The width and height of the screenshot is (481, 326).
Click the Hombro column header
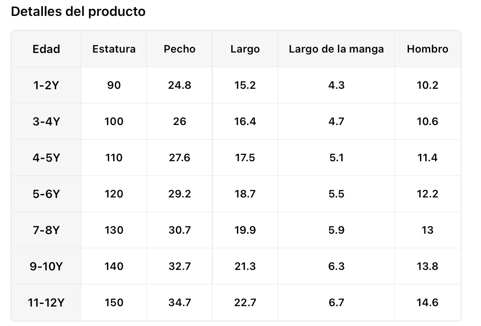click(428, 49)
